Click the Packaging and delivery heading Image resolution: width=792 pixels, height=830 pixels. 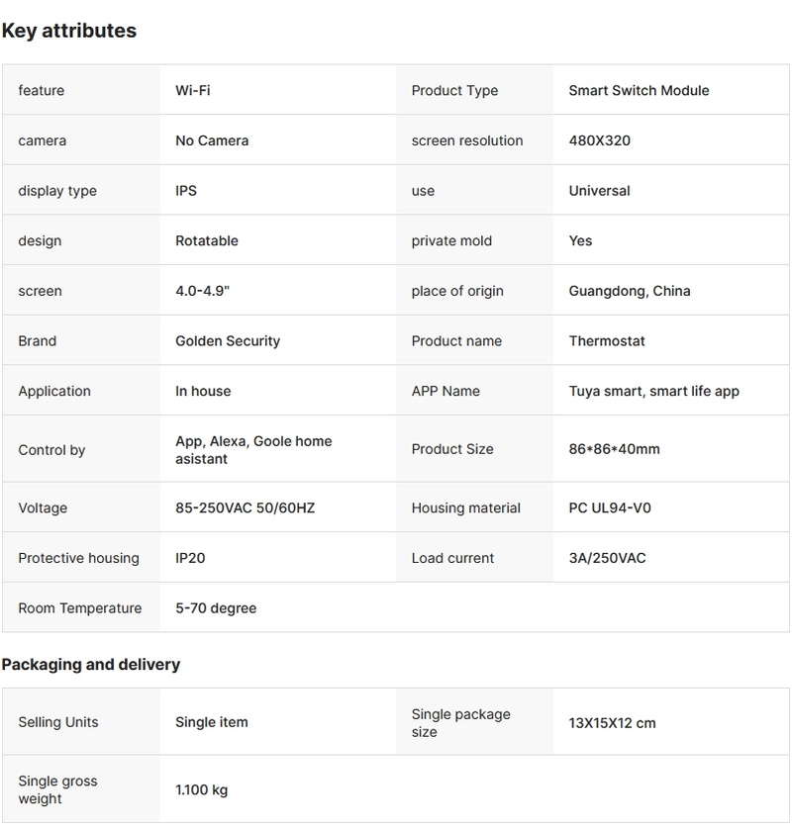point(91,665)
